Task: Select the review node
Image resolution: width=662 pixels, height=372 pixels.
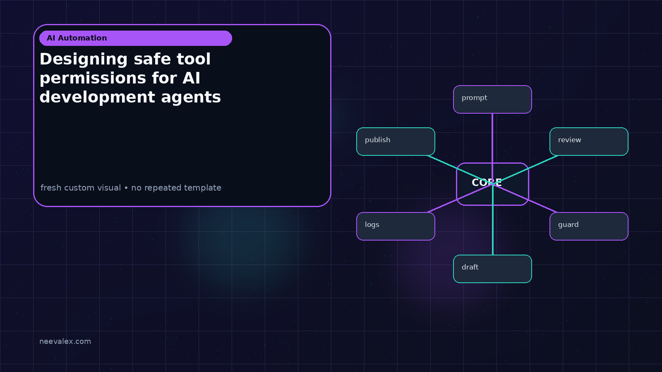Action: click(589, 141)
